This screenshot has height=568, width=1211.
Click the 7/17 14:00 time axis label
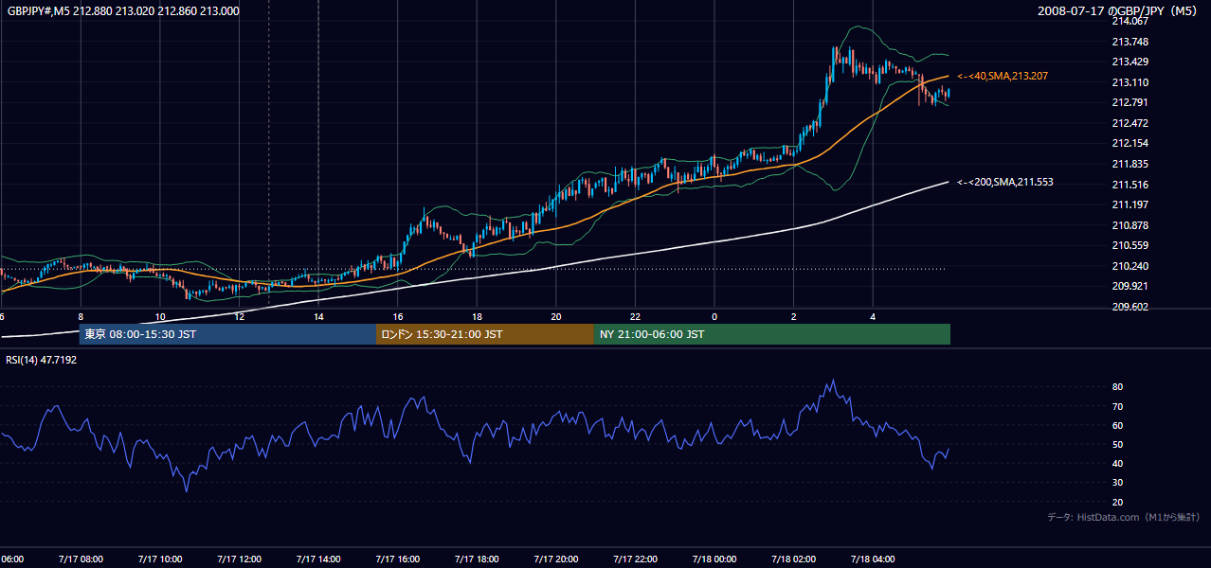click(x=318, y=559)
